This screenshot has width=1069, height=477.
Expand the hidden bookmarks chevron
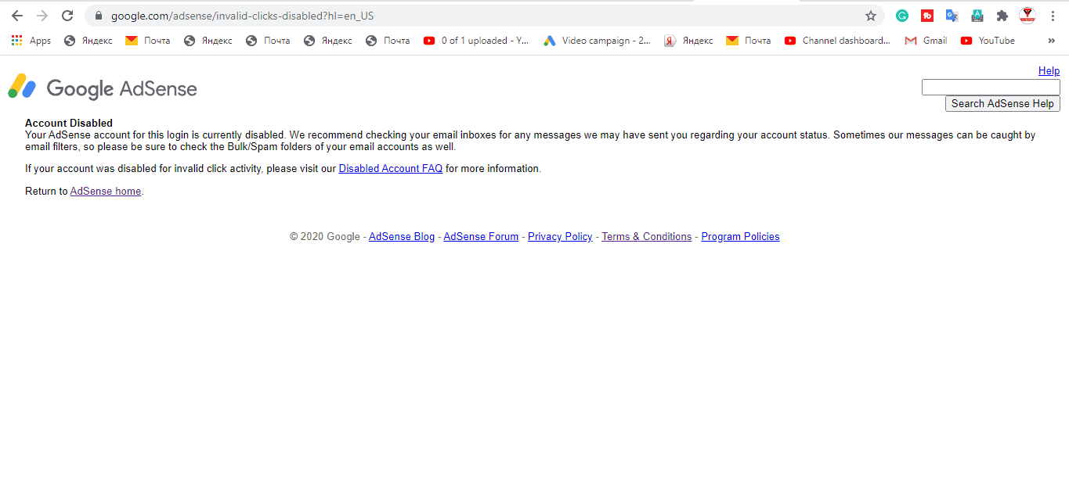click(x=1051, y=41)
